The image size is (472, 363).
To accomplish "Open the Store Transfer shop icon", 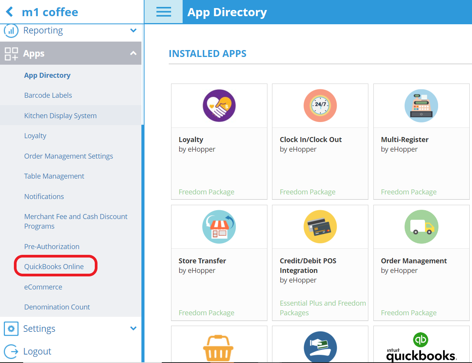I will coord(219,227).
